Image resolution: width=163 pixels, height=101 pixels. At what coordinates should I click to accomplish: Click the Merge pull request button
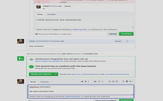click(x=41, y=74)
